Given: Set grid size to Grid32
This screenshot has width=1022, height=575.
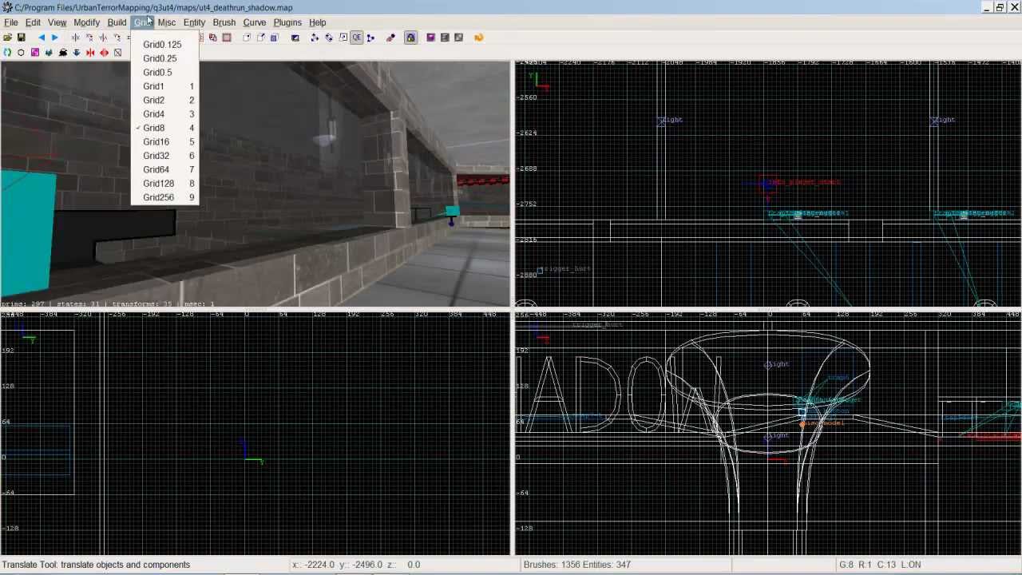Looking at the screenshot, I should click(164, 156).
